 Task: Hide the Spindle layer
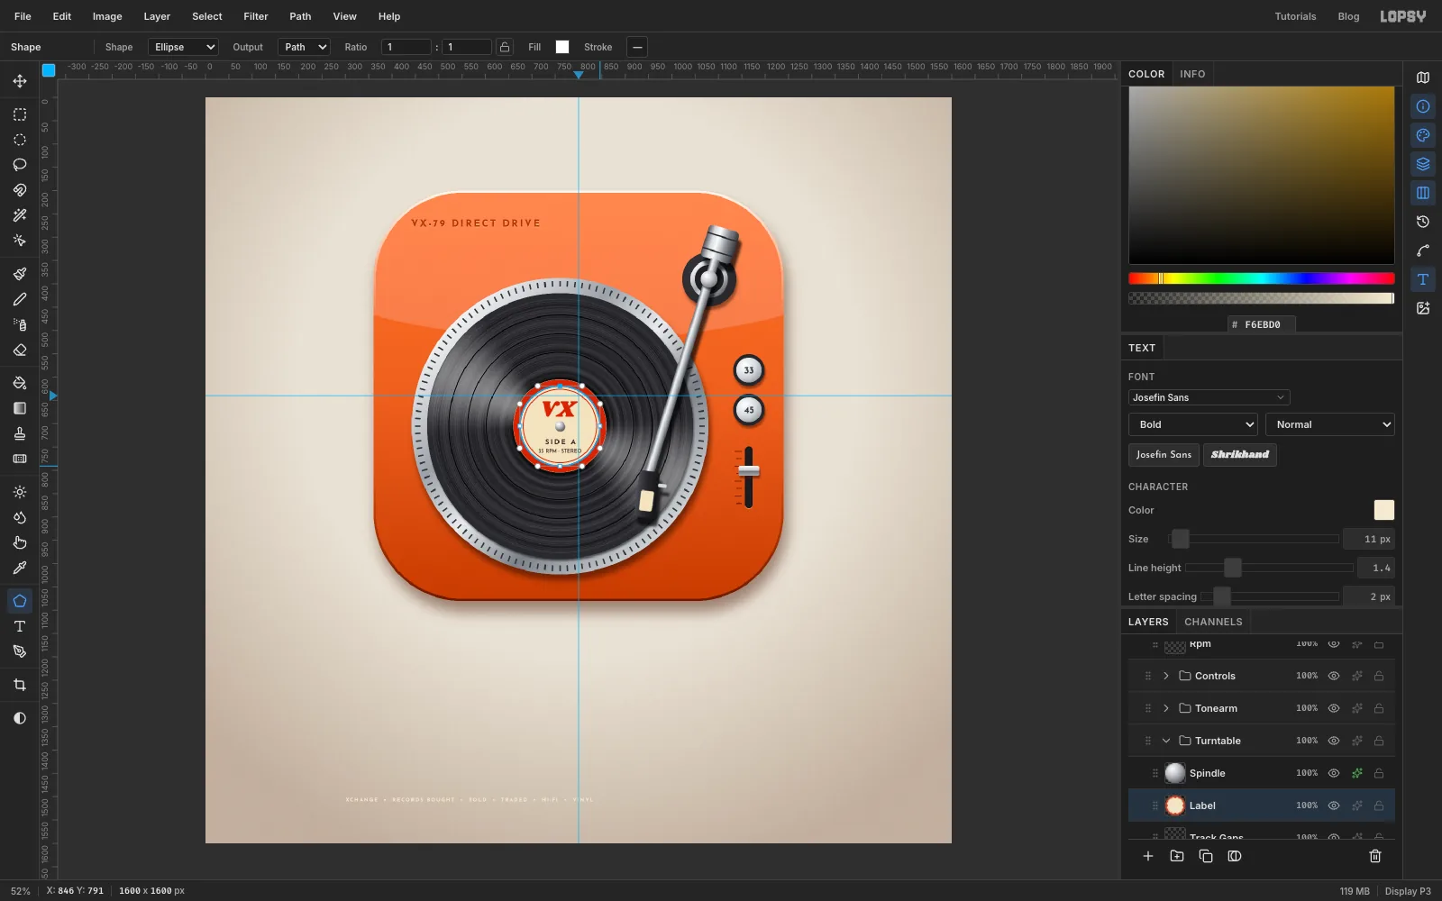pyautogui.click(x=1334, y=773)
